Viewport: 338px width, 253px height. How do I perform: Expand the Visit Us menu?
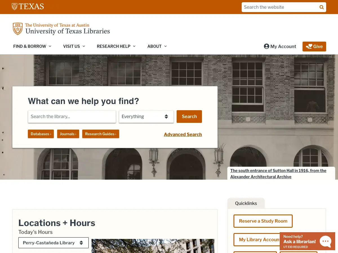click(x=74, y=46)
